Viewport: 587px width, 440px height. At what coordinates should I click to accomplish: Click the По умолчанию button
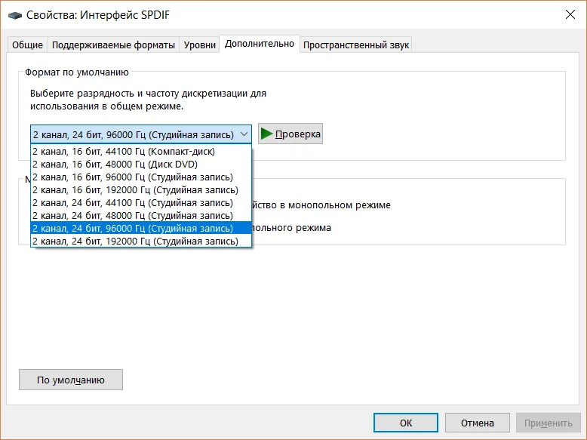71,380
